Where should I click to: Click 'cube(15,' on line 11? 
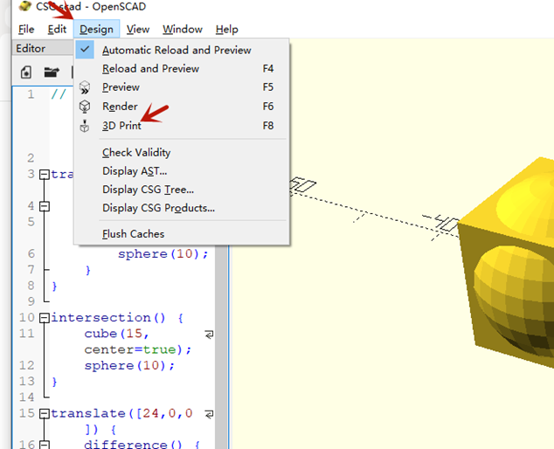(x=117, y=334)
